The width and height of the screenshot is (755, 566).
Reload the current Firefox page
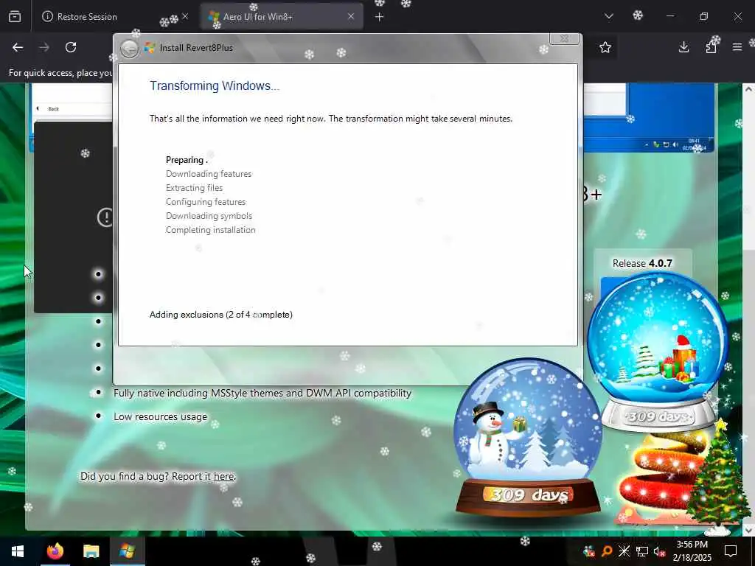71,47
